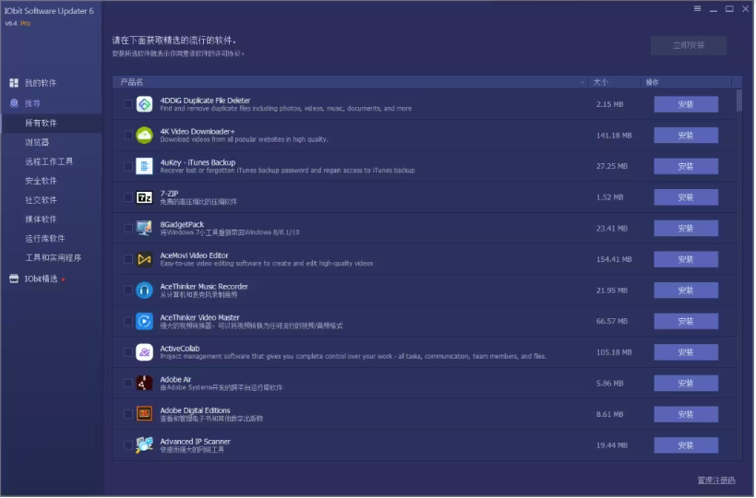This screenshot has width=756, height=498.
Task: Click the 操作 column header
Action: [x=653, y=82]
